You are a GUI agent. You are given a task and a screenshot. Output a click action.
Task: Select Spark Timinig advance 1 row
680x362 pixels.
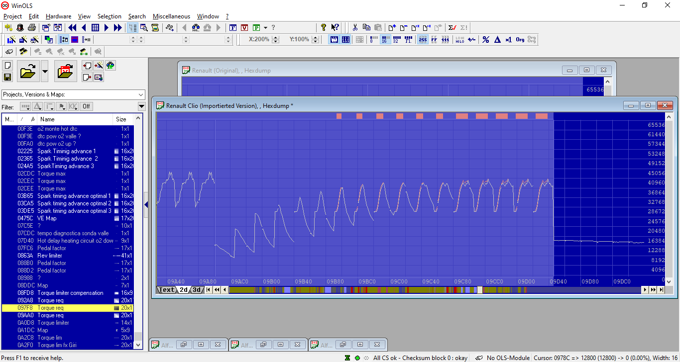(x=68, y=151)
